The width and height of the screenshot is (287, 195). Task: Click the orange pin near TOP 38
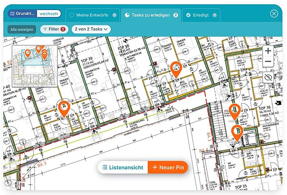tap(176, 70)
